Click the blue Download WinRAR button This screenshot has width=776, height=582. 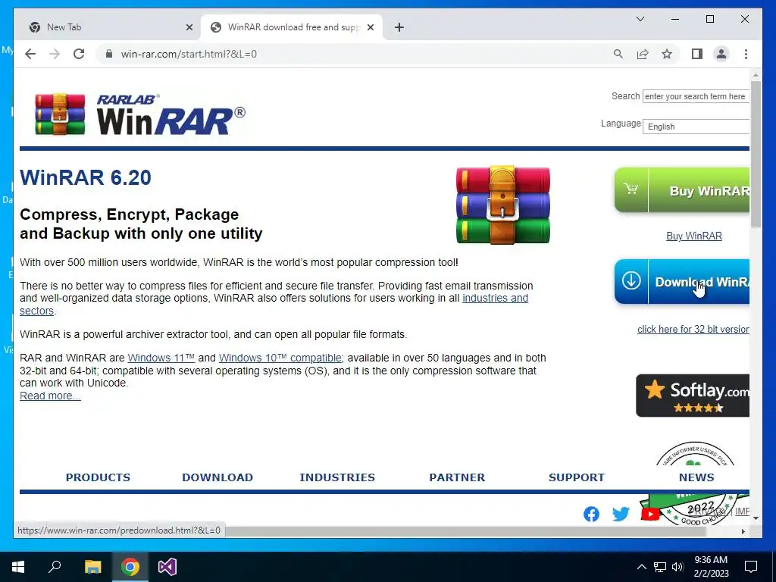[682, 282]
